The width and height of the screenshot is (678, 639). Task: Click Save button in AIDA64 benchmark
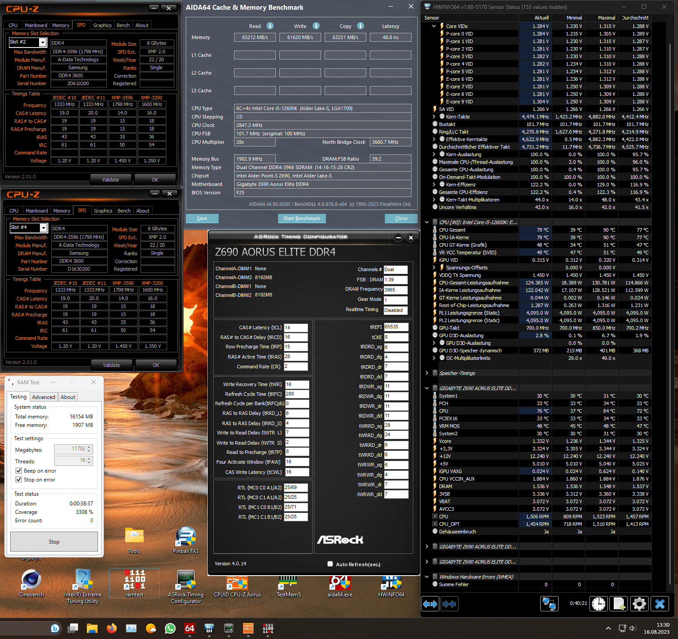coord(202,218)
